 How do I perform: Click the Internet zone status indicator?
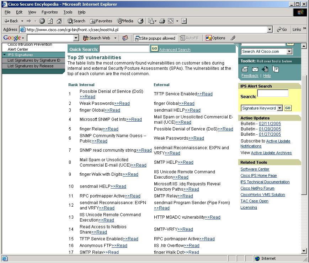click(x=265, y=258)
